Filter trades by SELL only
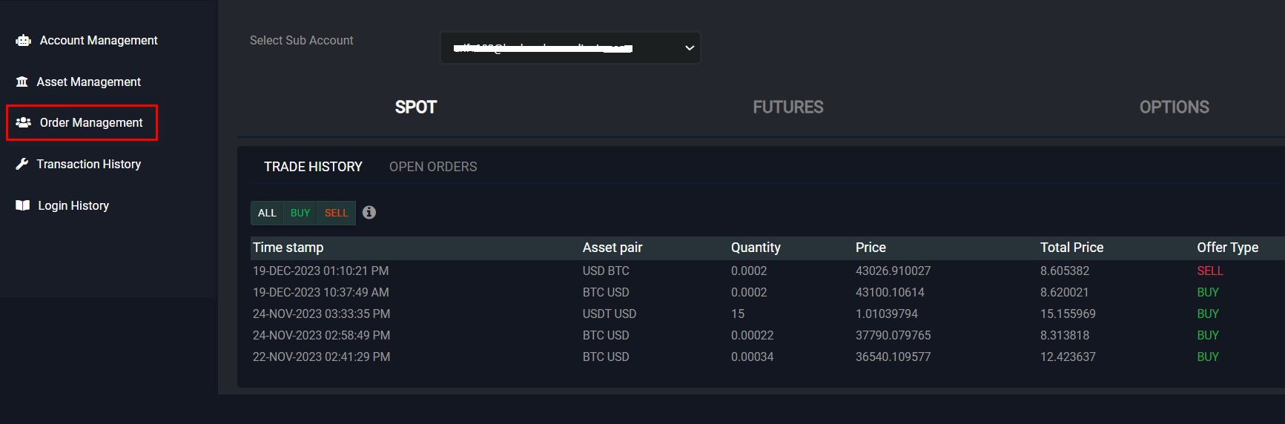The width and height of the screenshot is (1285, 424). [336, 213]
